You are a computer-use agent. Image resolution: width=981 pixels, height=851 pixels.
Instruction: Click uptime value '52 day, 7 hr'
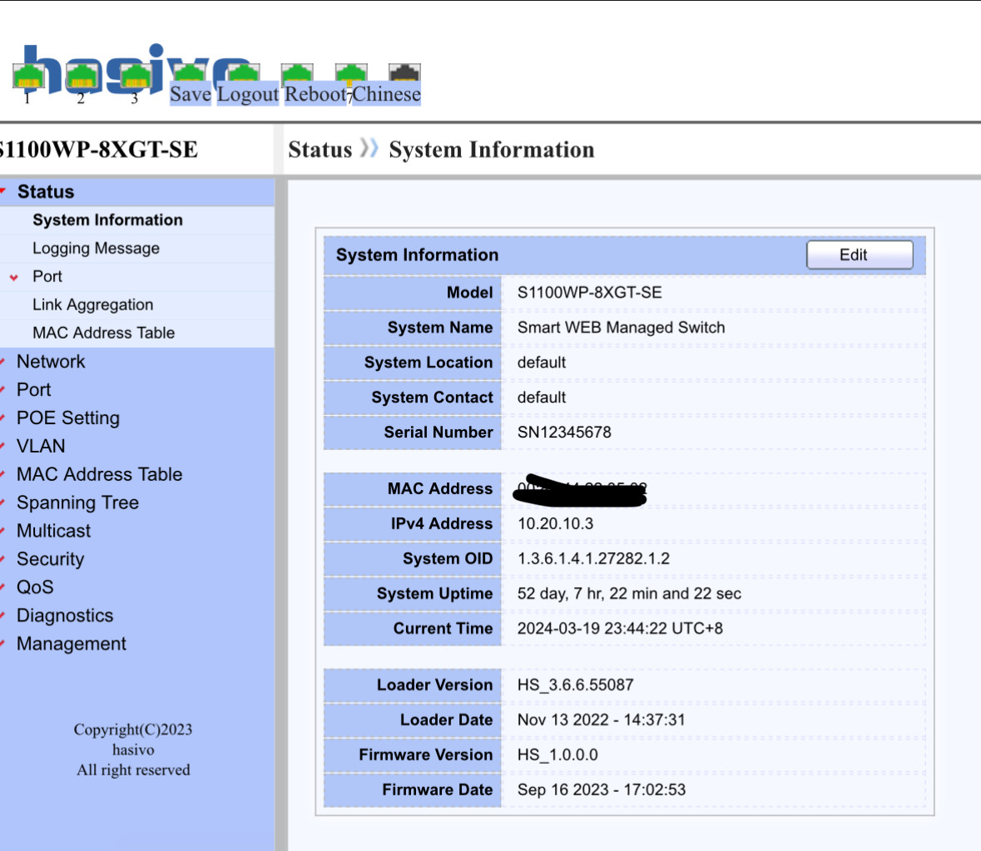coord(629,593)
